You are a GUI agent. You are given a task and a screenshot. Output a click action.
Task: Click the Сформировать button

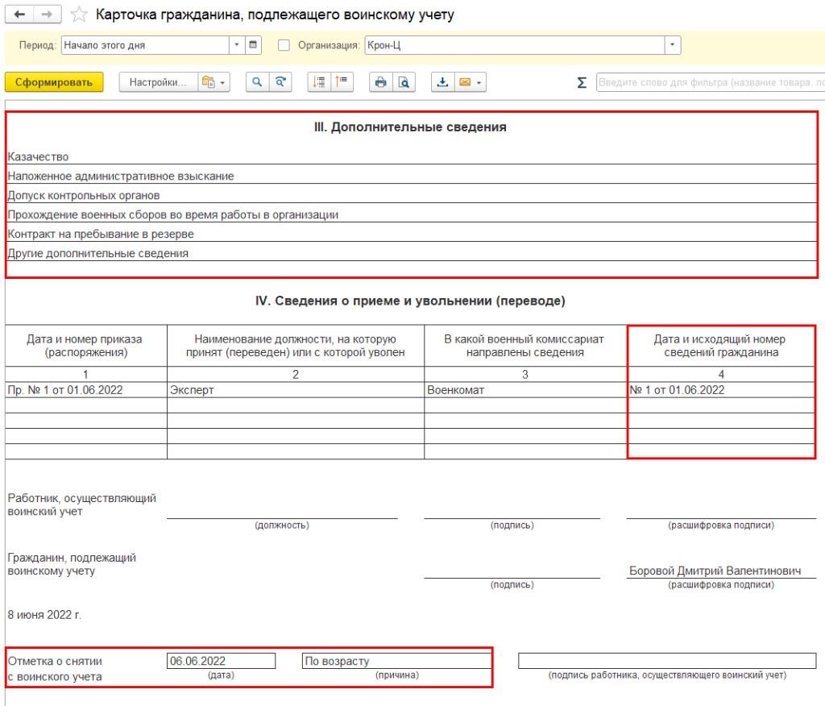(54, 82)
